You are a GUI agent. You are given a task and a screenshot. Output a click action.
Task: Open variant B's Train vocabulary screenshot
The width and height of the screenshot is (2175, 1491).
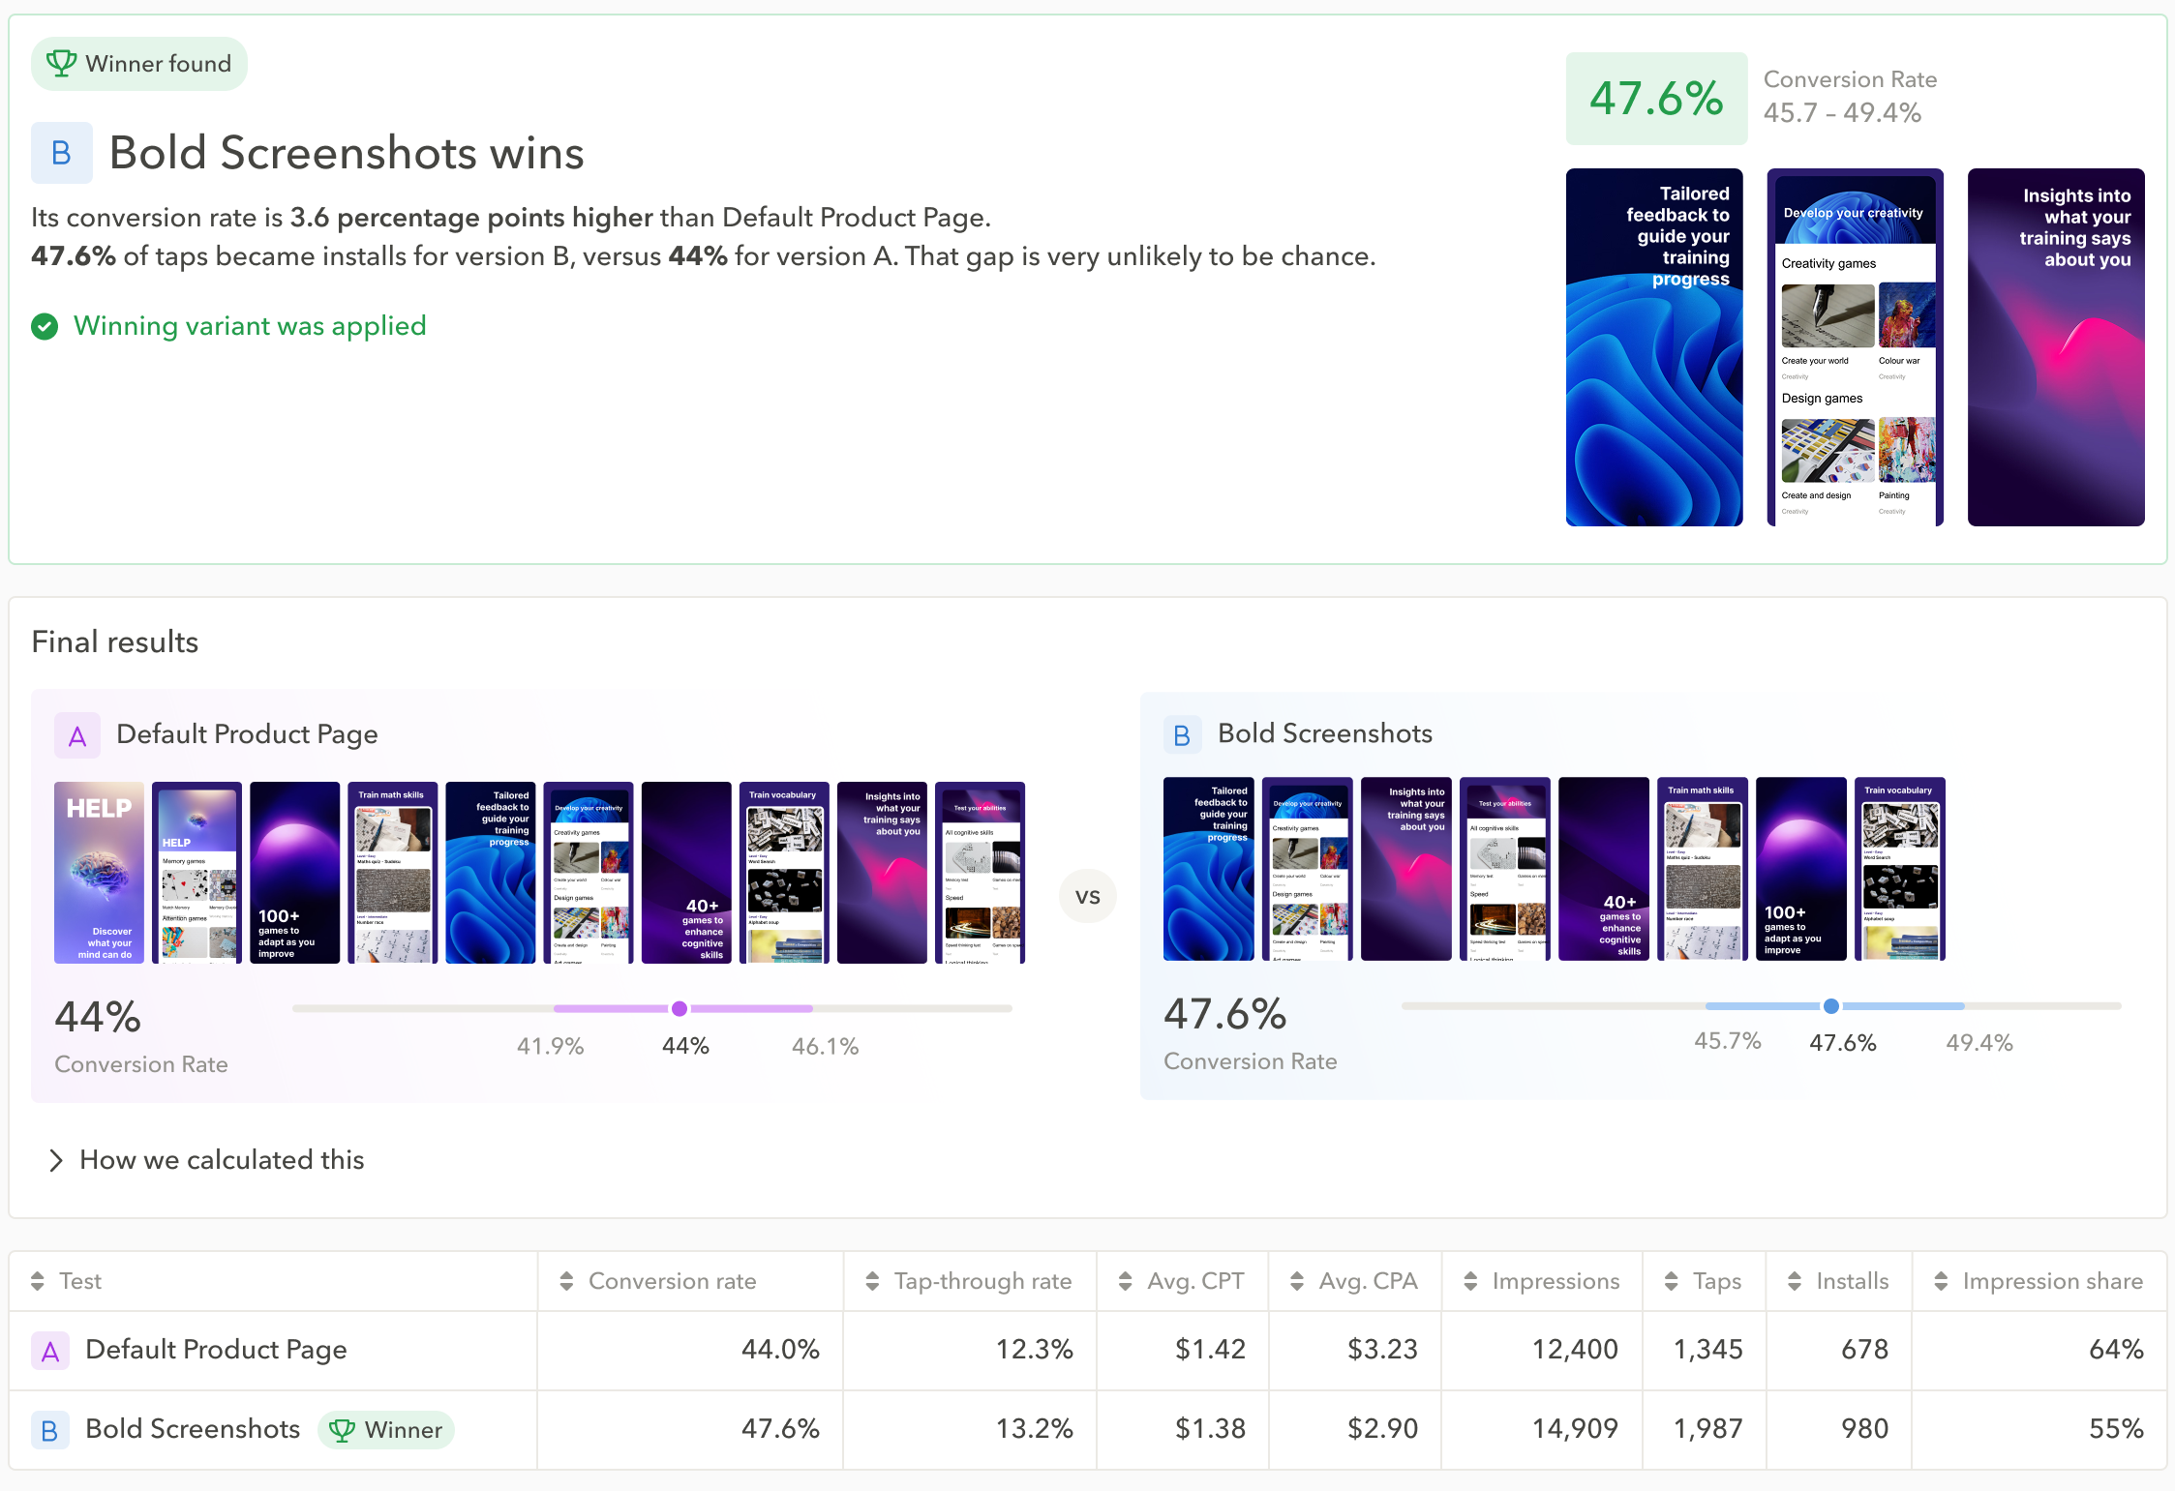click(x=1900, y=869)
